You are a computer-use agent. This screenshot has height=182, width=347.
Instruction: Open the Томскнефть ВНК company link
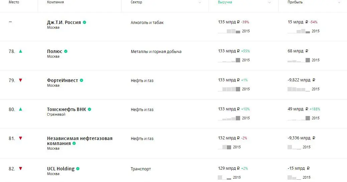click(x=66, y=109)
